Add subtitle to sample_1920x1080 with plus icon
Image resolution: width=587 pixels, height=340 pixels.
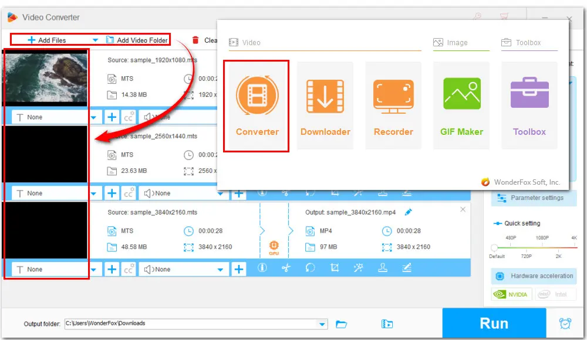112,117
